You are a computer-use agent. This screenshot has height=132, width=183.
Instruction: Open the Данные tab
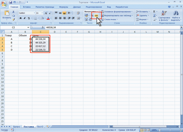(77, 7)
